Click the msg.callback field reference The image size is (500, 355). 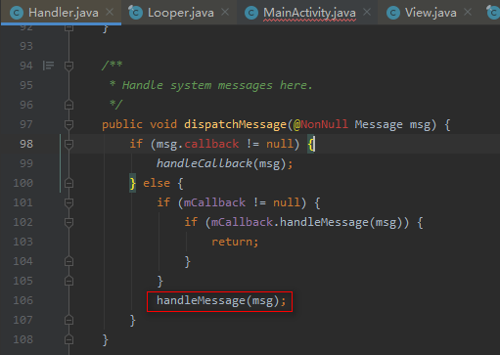click(x=198, y=144)
